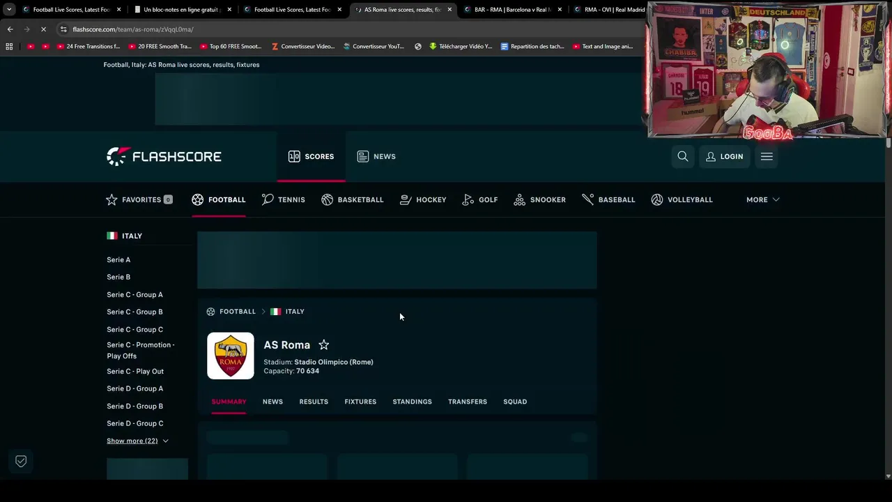Open Serie A league
892x502 pixels.
118,259
